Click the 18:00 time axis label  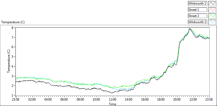click(161, 100)
